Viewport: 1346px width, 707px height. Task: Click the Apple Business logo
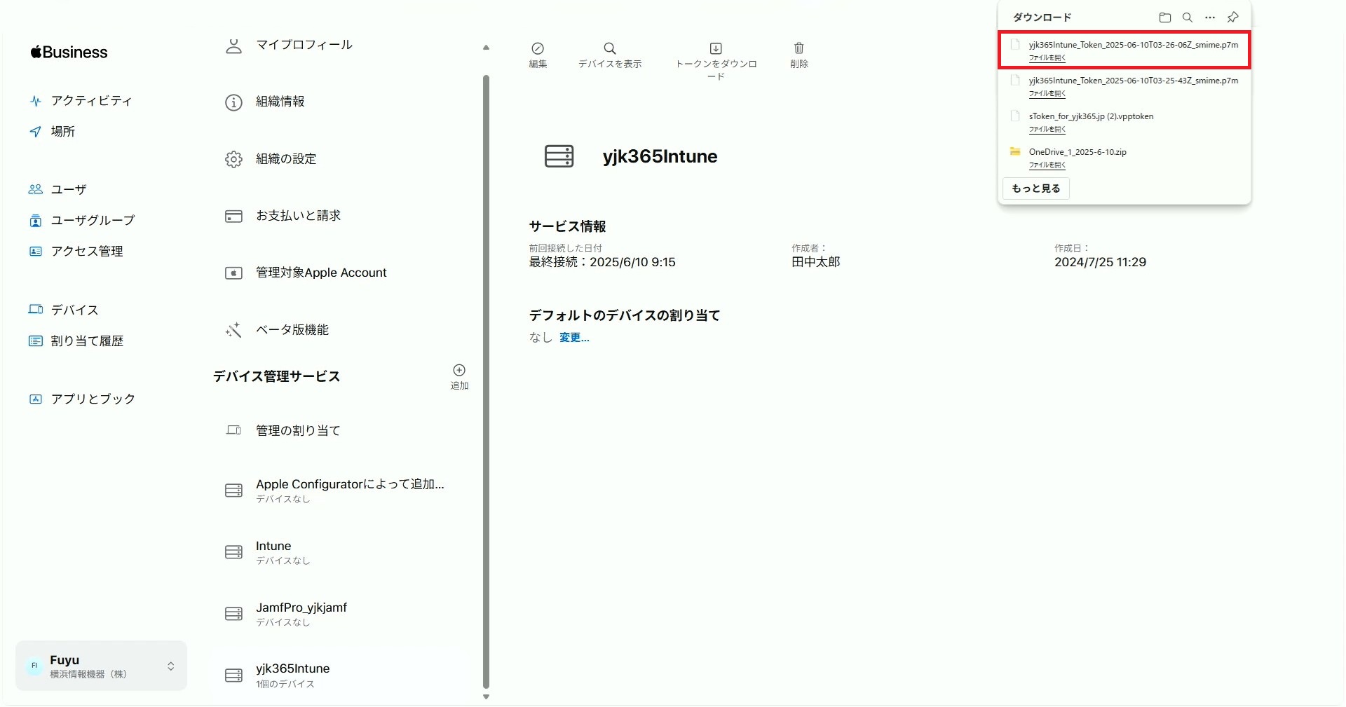[x=69, y=53]
